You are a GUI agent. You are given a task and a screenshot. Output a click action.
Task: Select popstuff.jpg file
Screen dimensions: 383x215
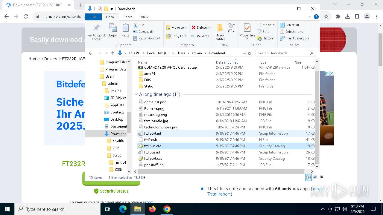(x=226, y=165)
